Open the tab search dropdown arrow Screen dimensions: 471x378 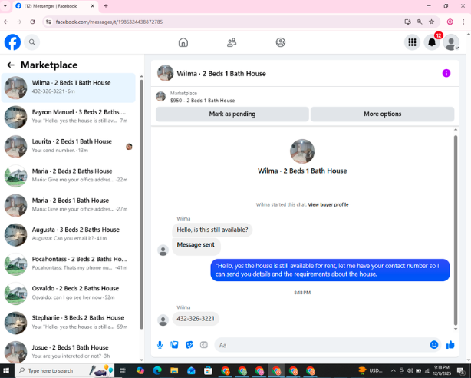[x=5, y=6]
